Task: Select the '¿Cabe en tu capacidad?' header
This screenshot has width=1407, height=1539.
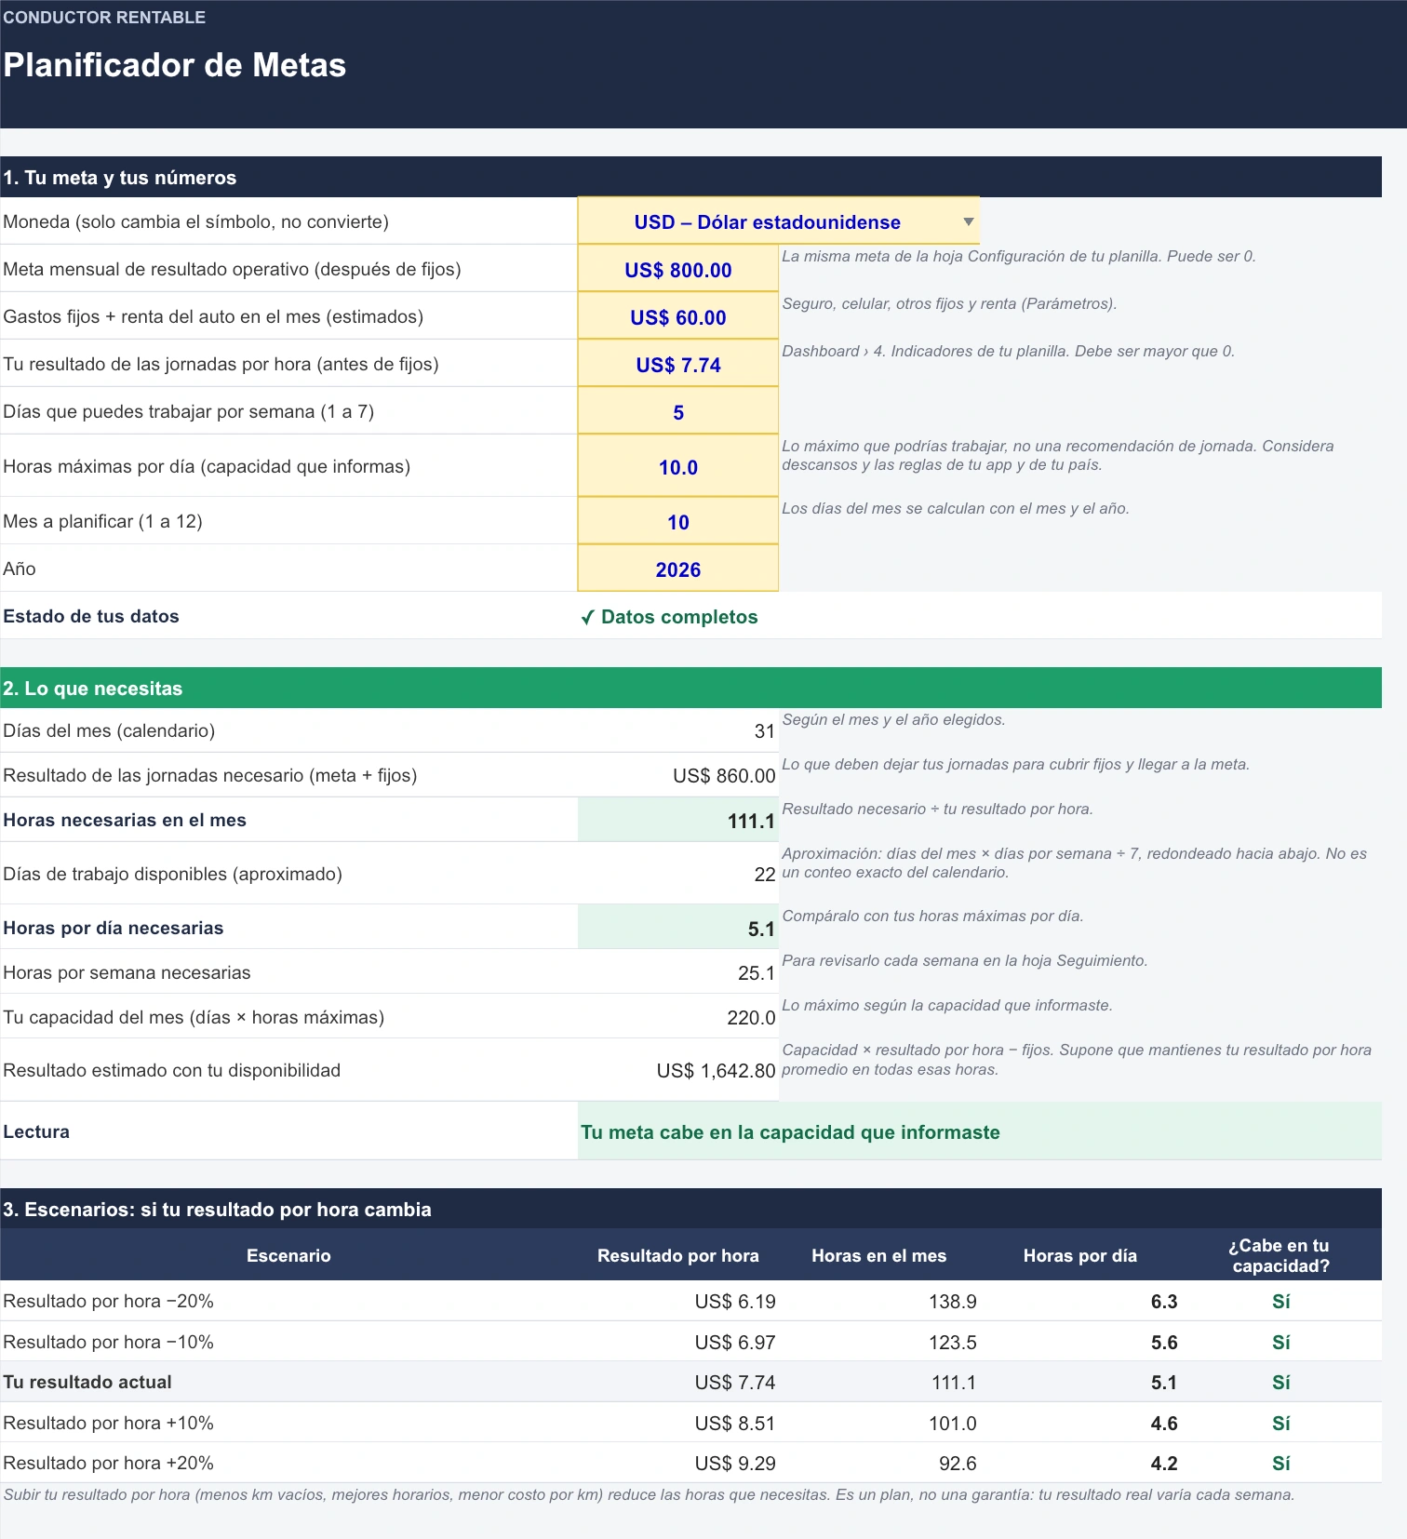Action: (x=1280, y=1255)
